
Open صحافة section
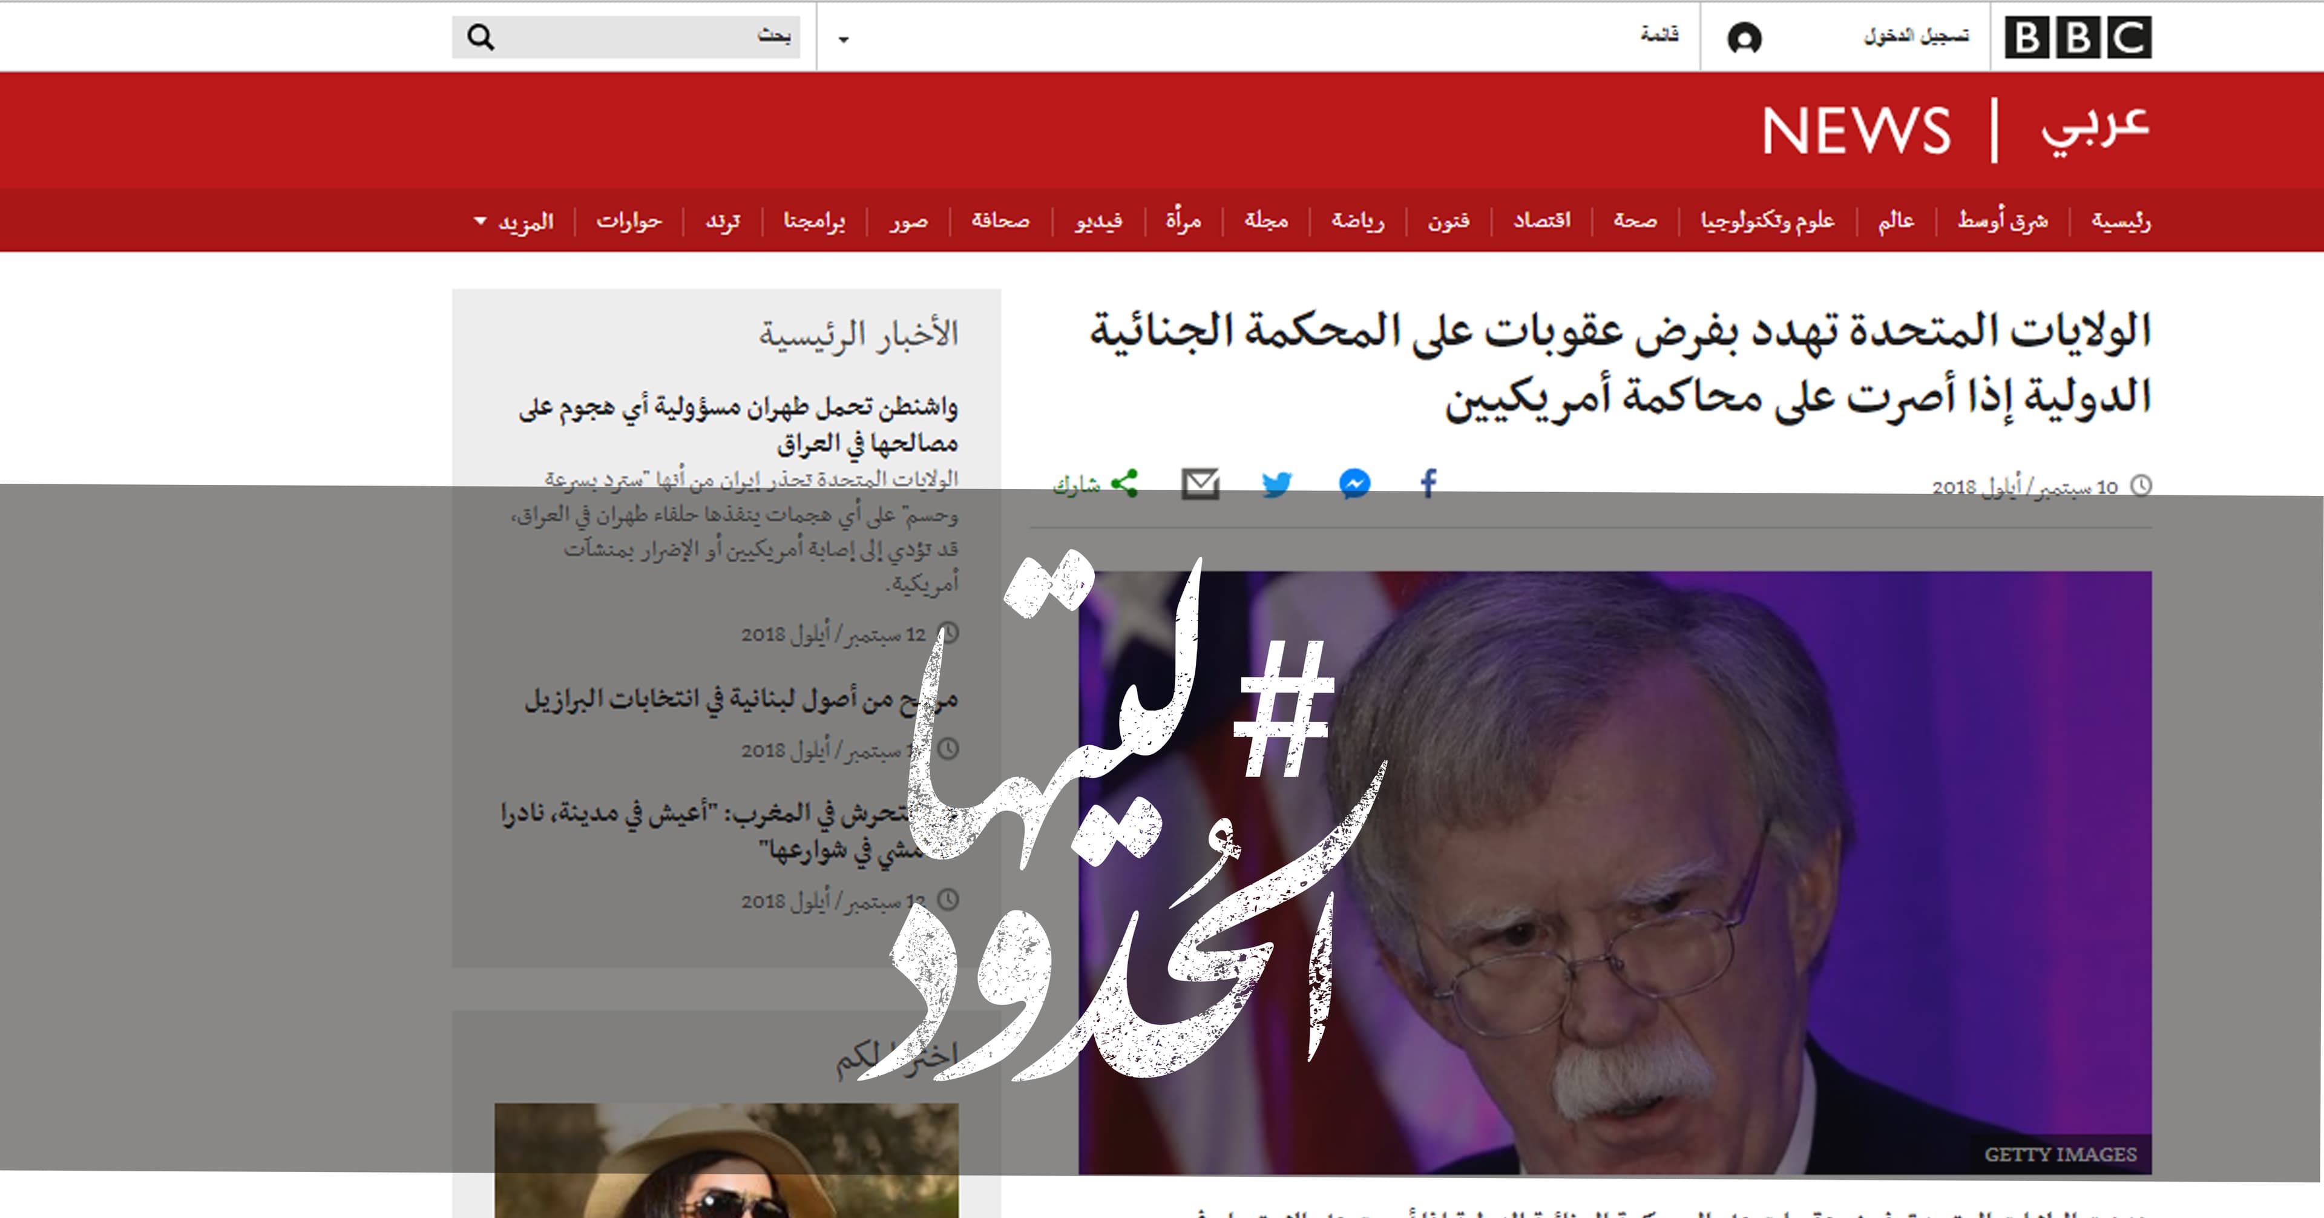point(1000,221)
